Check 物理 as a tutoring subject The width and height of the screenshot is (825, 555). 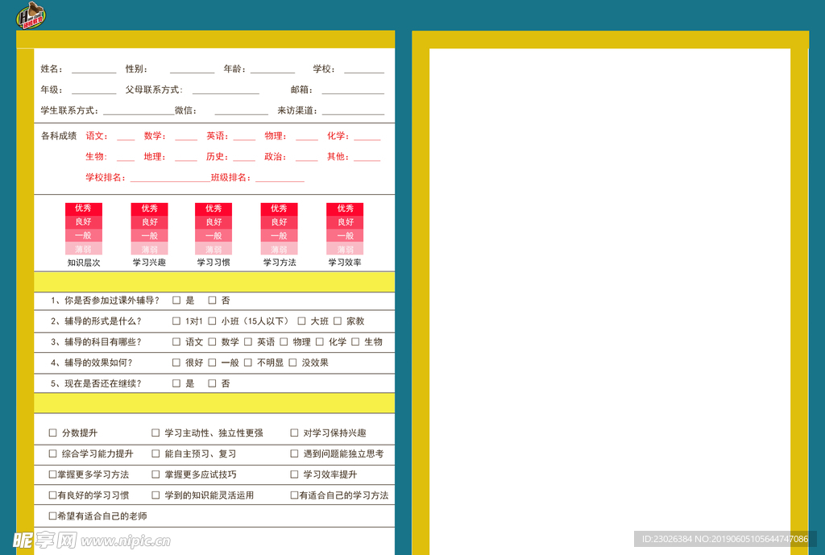pos(284,342)
